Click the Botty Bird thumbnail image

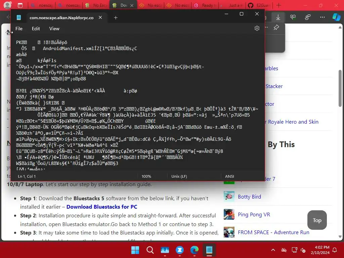pyautogui.click(x=229, y=197)
